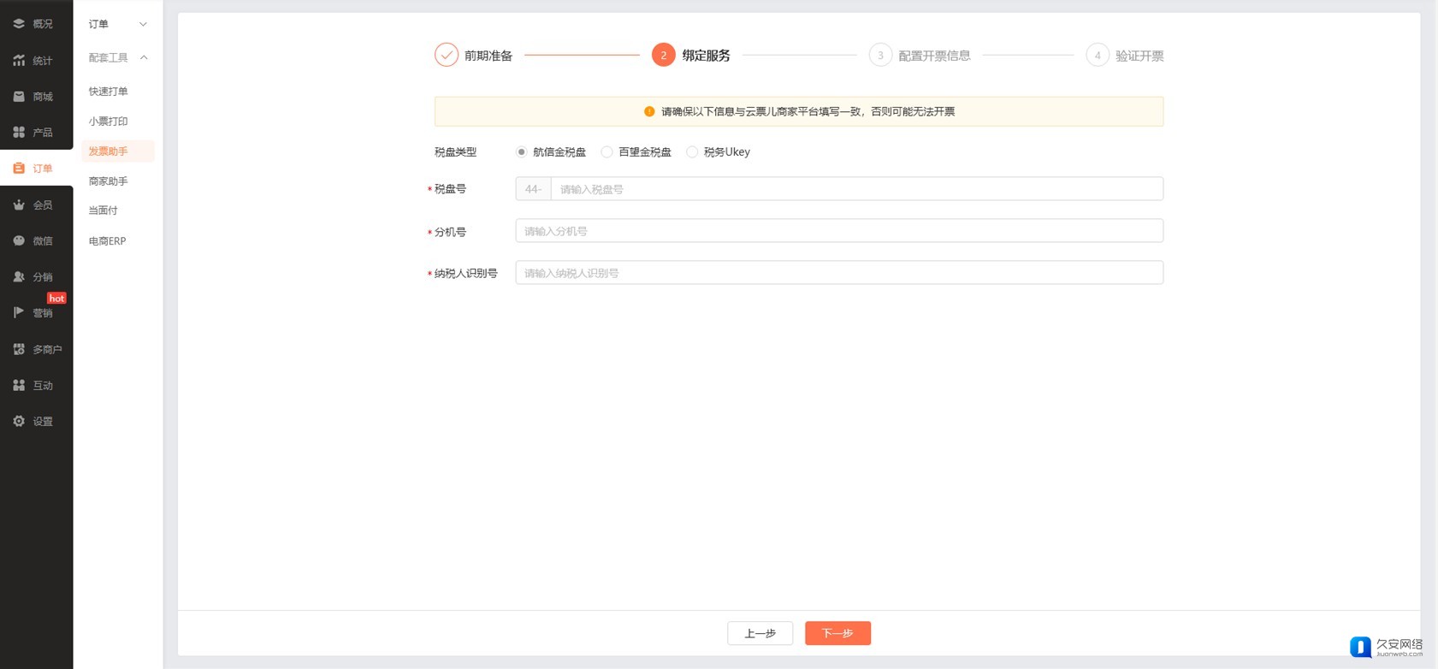Open the 设置 settings gear icon

pos(19,422)
